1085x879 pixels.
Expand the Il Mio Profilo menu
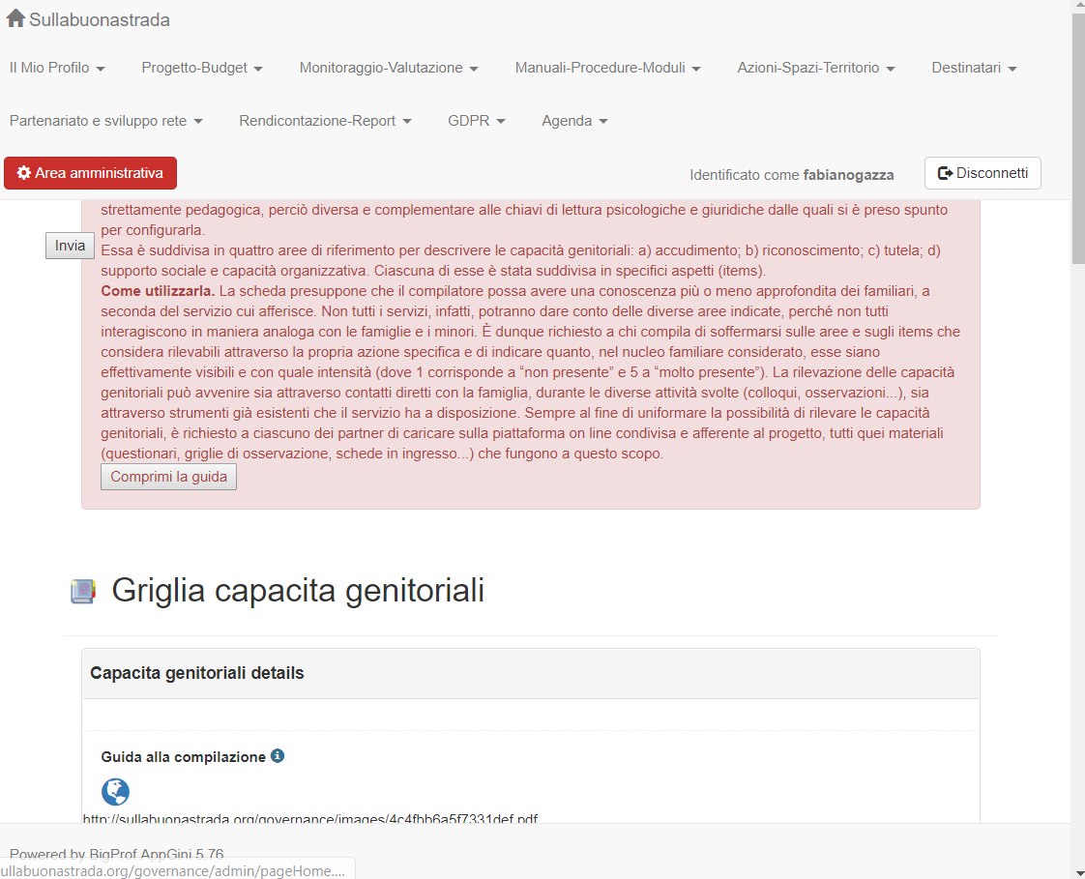pyautogui.click(x=57, y=68)
